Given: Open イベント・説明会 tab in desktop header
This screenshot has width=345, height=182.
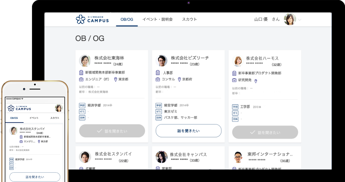Looking at the screenshot, I should (x=157, y=19).
